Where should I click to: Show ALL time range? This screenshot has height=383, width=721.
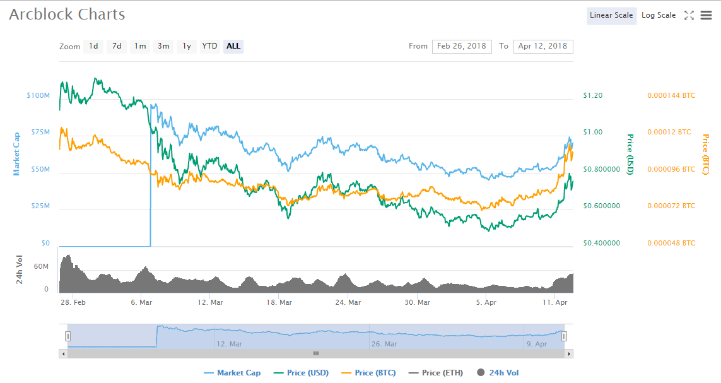233,46
